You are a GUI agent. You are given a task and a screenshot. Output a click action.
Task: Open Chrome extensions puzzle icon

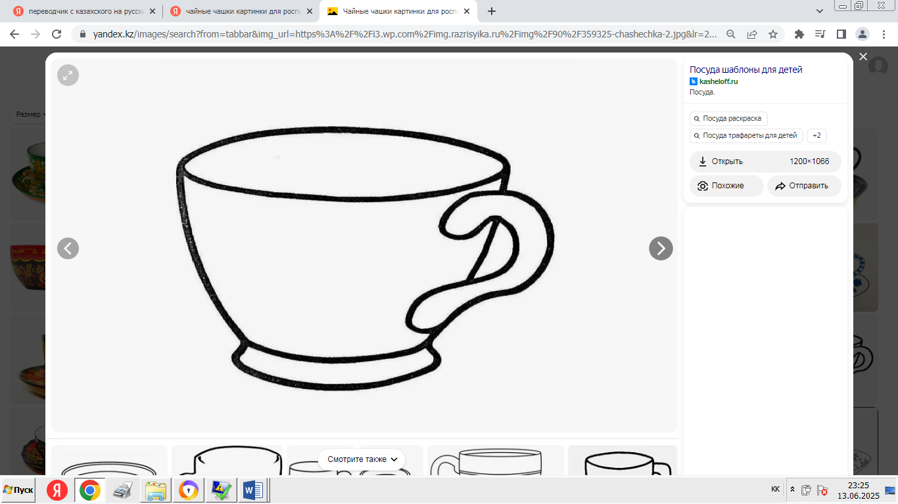pos(799,34)
